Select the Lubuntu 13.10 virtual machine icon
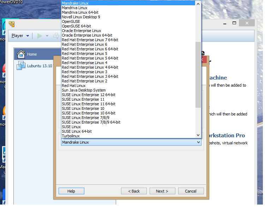This screenshot has width=265, height=207. click(21, 66)
